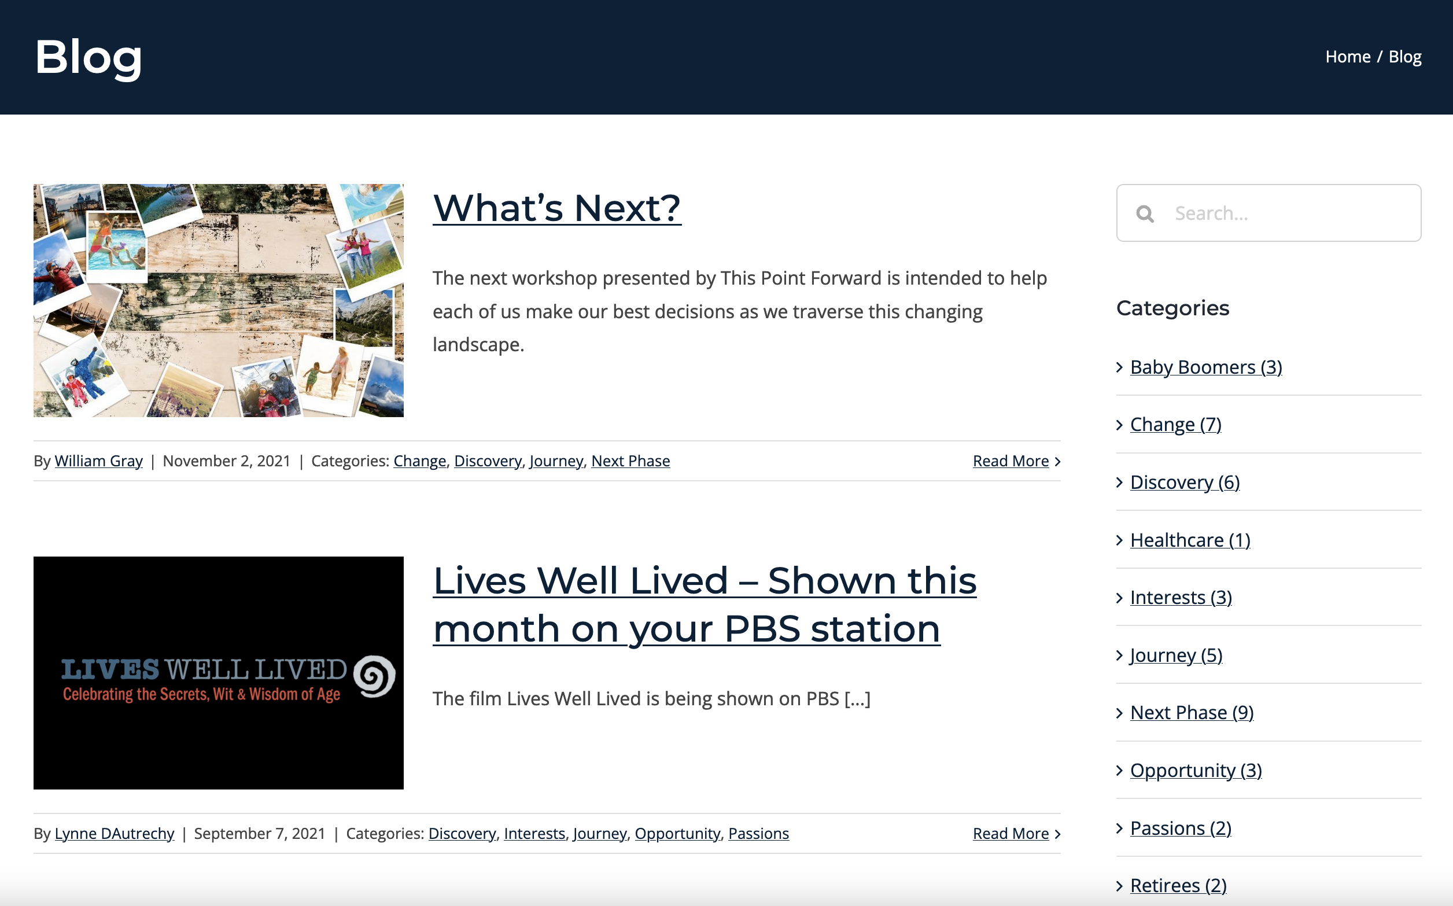Click the search magnifier icon
This screenshot has height=906, width=1453.
click(x=1145, y=213)
